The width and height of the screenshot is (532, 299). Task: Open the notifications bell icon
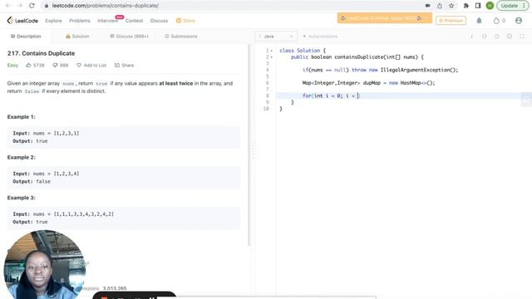coord(479,21)
